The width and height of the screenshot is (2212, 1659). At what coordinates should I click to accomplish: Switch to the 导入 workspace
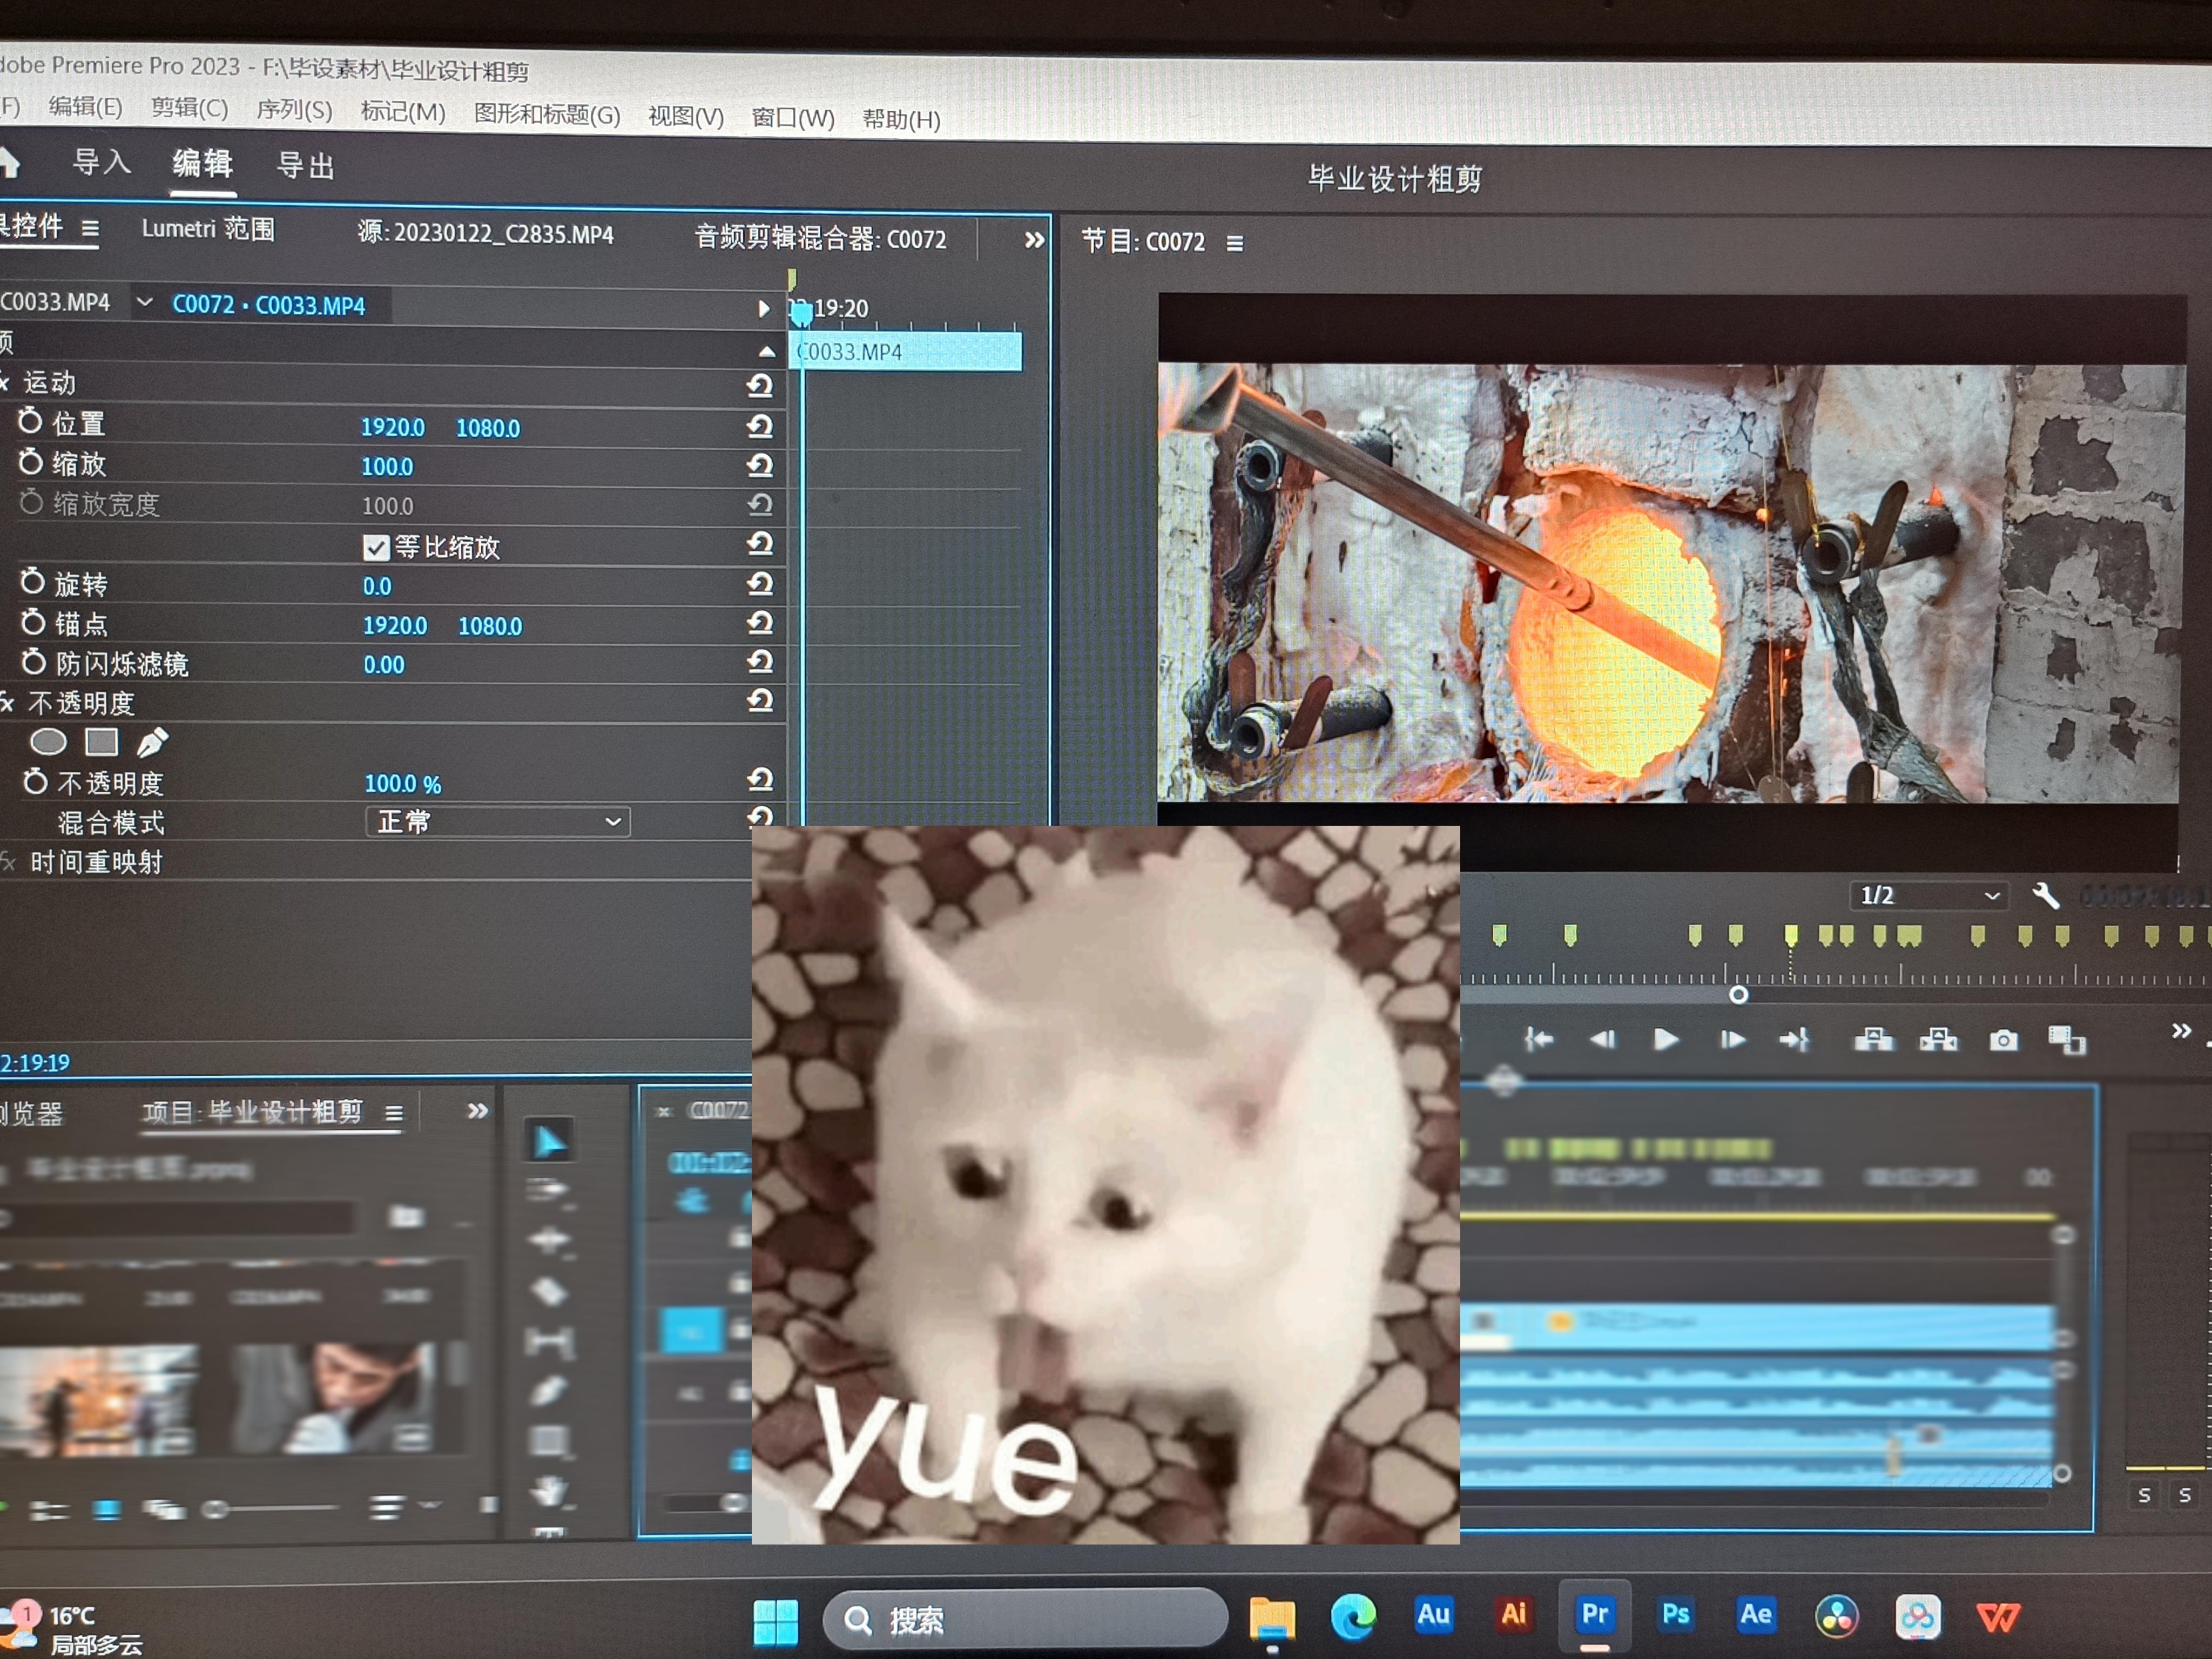tap(101, 161)
